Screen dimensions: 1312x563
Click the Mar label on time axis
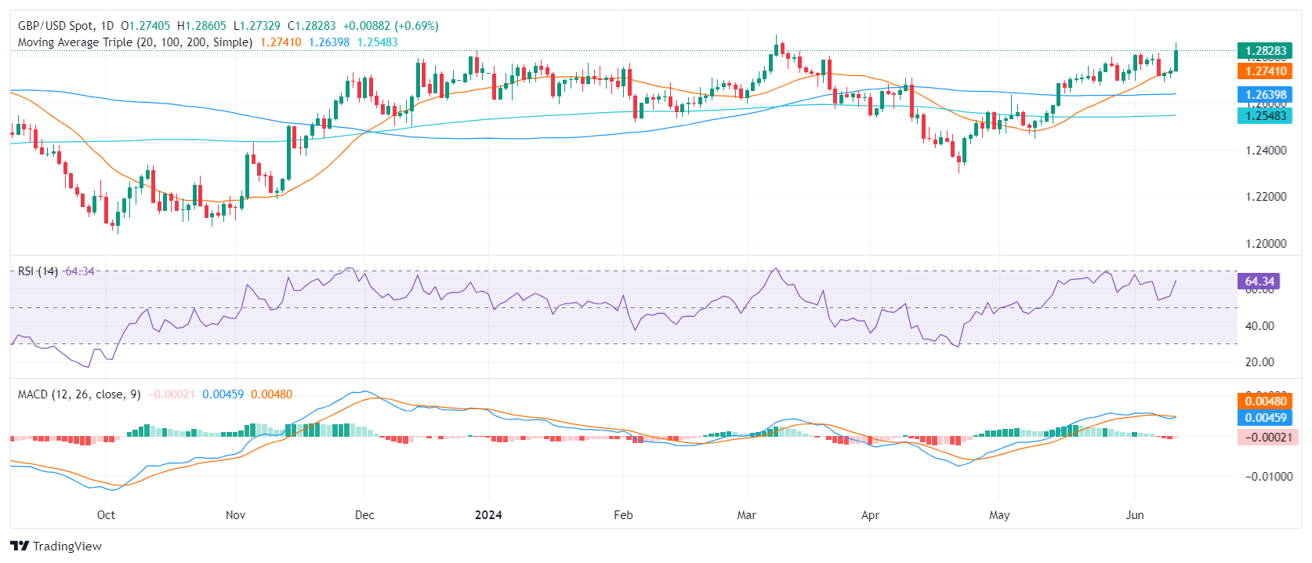point(746,515)
